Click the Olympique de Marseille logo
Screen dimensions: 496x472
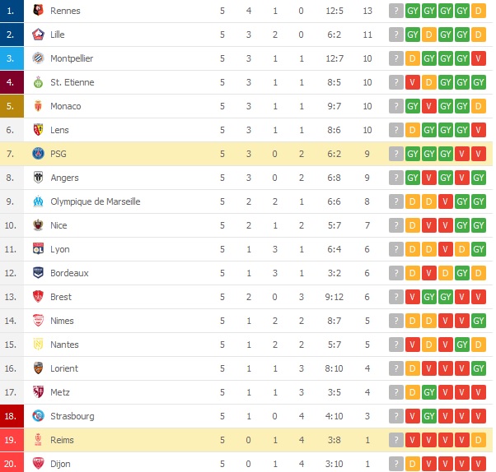point(37,201)
